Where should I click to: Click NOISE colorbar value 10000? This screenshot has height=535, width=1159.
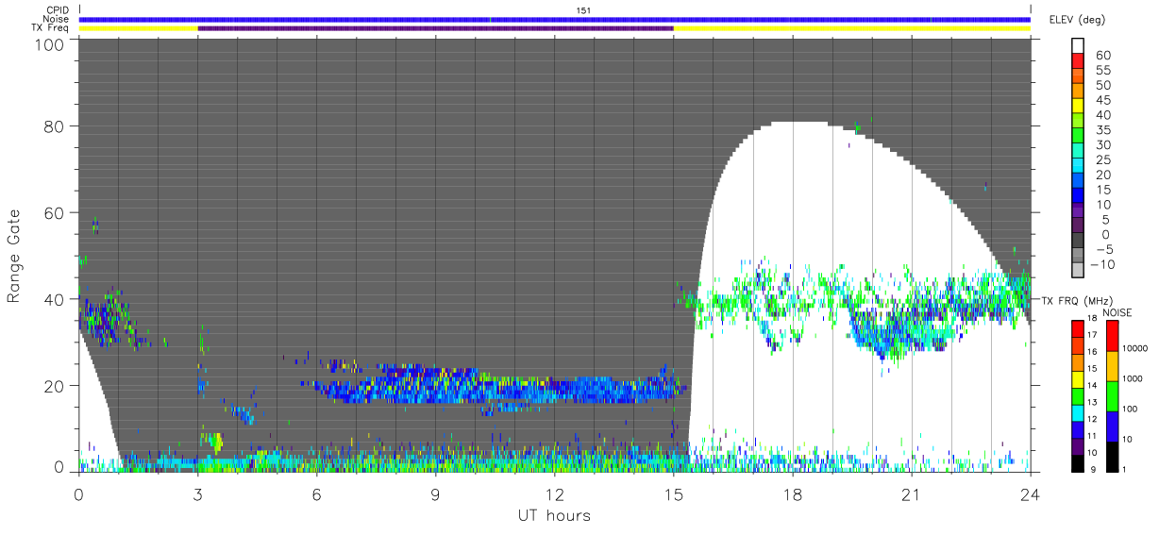pos(1135,348)
